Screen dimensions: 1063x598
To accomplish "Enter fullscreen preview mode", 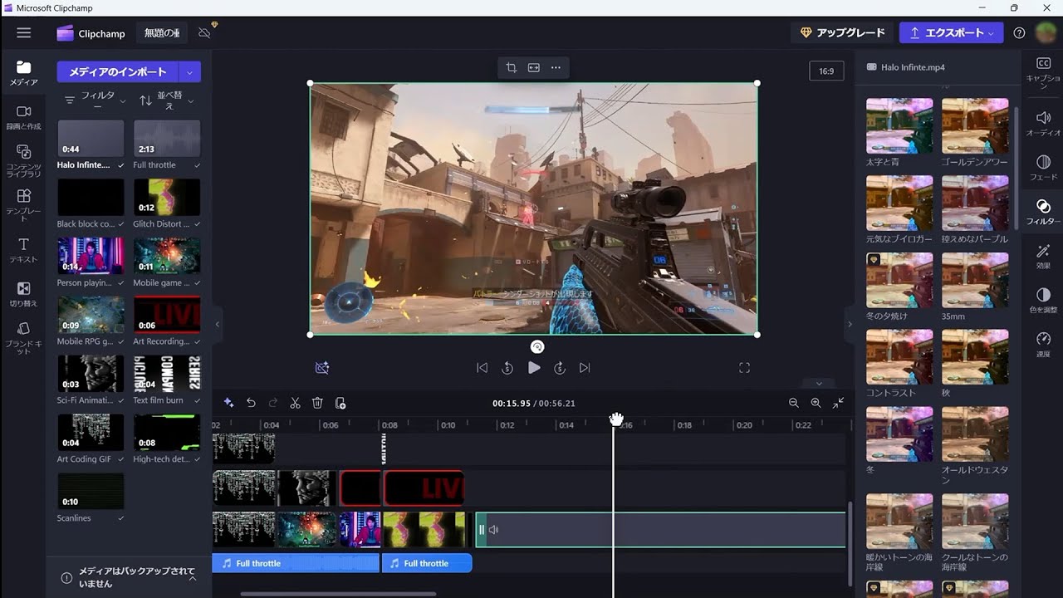I will pyautogui.click(x=744, y=368).
